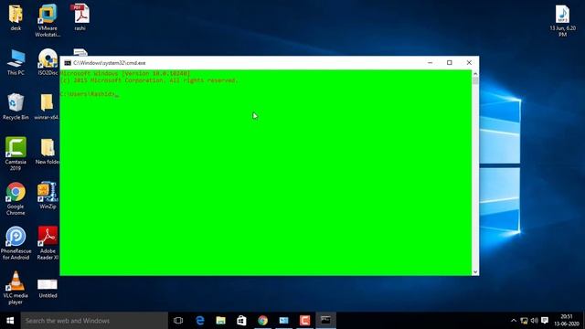Open the Windows Start menu

[x=10, y=321]
